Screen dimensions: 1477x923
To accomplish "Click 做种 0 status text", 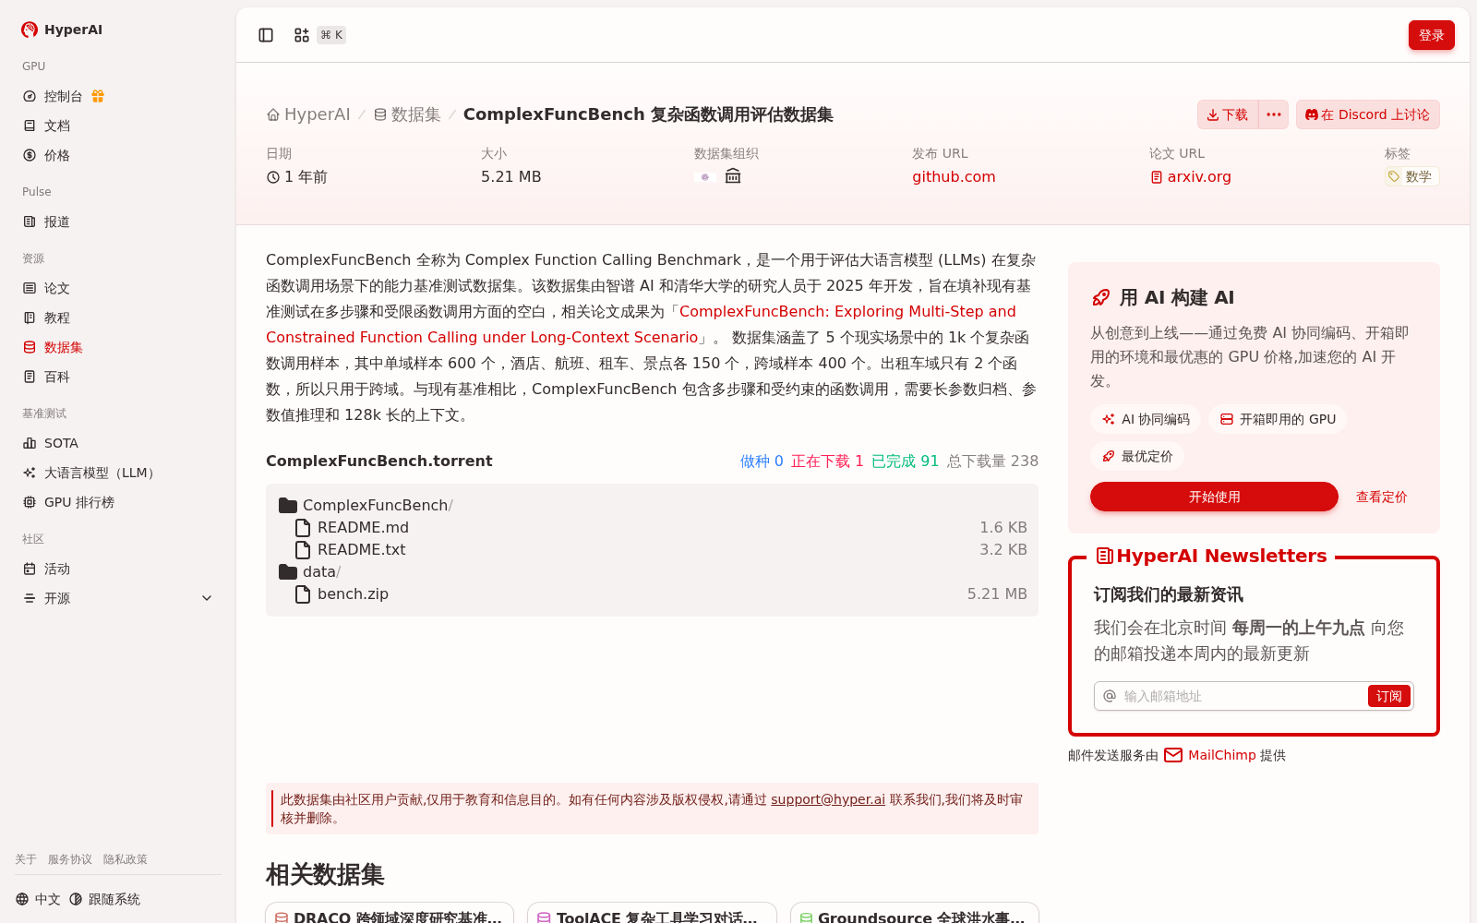I will [762, 461].
